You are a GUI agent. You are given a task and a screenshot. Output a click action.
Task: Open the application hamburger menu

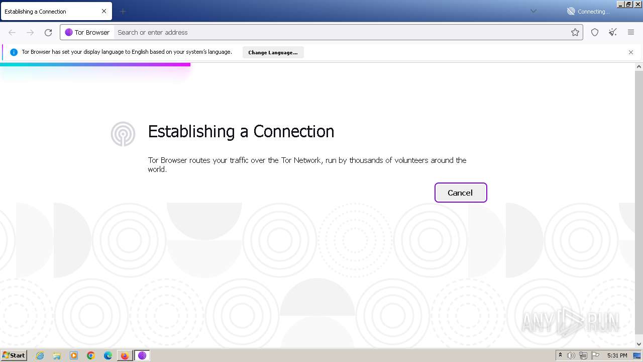[x=631, y=32]
